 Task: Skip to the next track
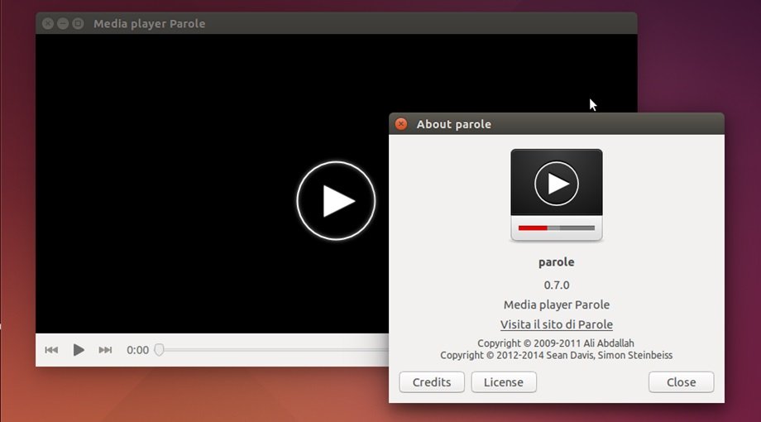105,350
